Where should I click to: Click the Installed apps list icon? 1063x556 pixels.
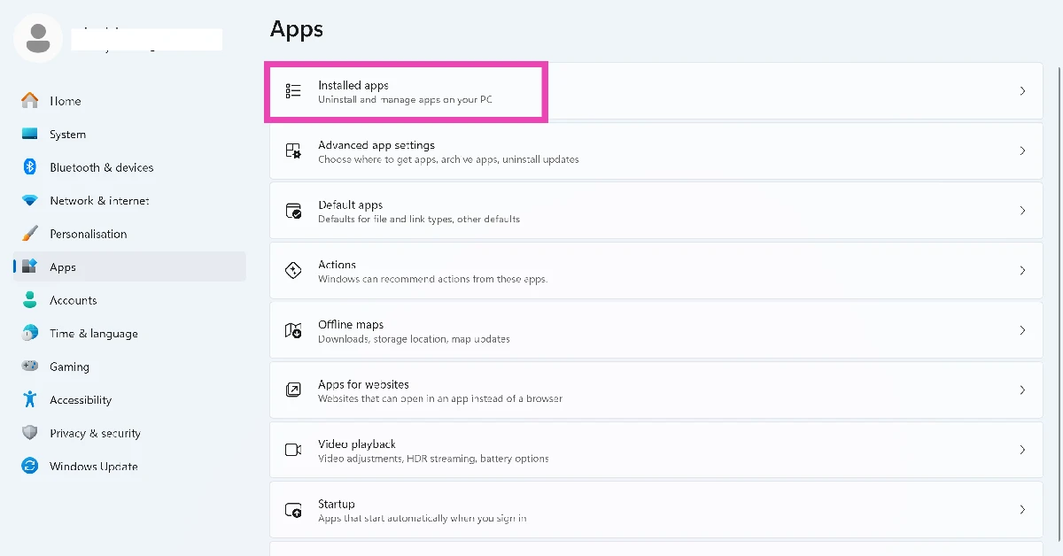click(292, 90)
